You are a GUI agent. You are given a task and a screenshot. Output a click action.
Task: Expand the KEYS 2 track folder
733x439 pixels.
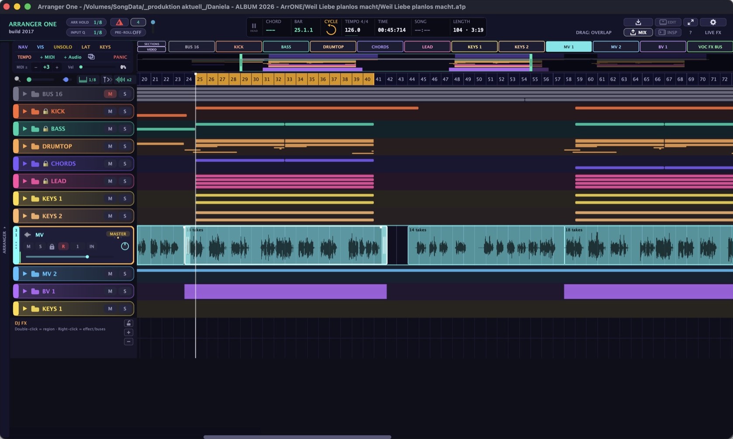click(25, 216)
